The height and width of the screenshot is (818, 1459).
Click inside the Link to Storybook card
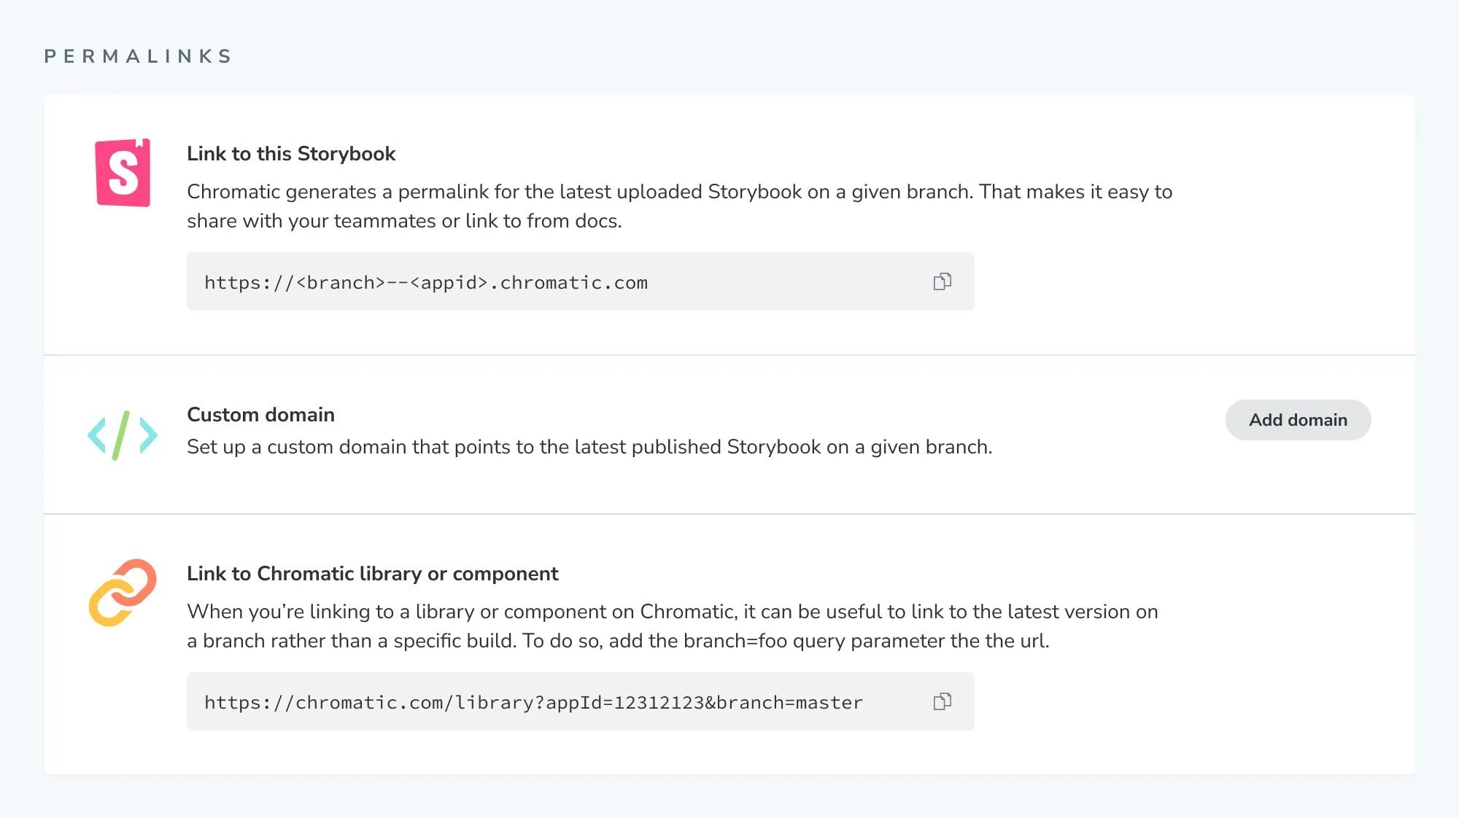click(729, 219)
